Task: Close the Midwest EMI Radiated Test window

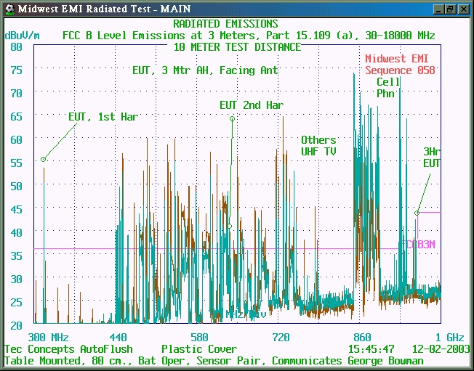Action: pos(463,9)
